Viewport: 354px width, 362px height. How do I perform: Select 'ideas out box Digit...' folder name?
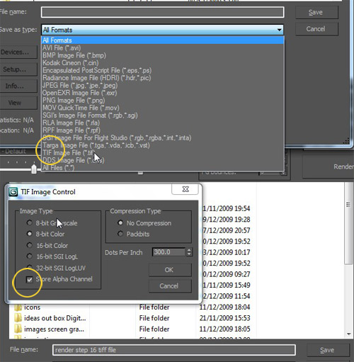point(55,318)
